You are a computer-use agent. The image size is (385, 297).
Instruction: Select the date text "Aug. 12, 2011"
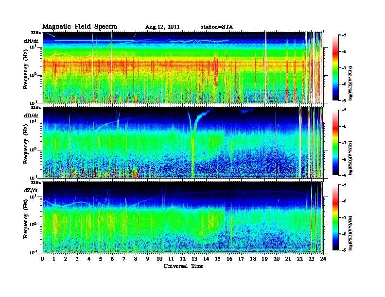[162, 27]
